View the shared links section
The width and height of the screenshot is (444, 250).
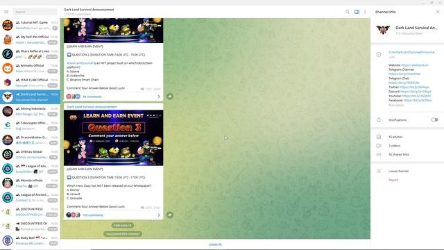tap(407, 154)
